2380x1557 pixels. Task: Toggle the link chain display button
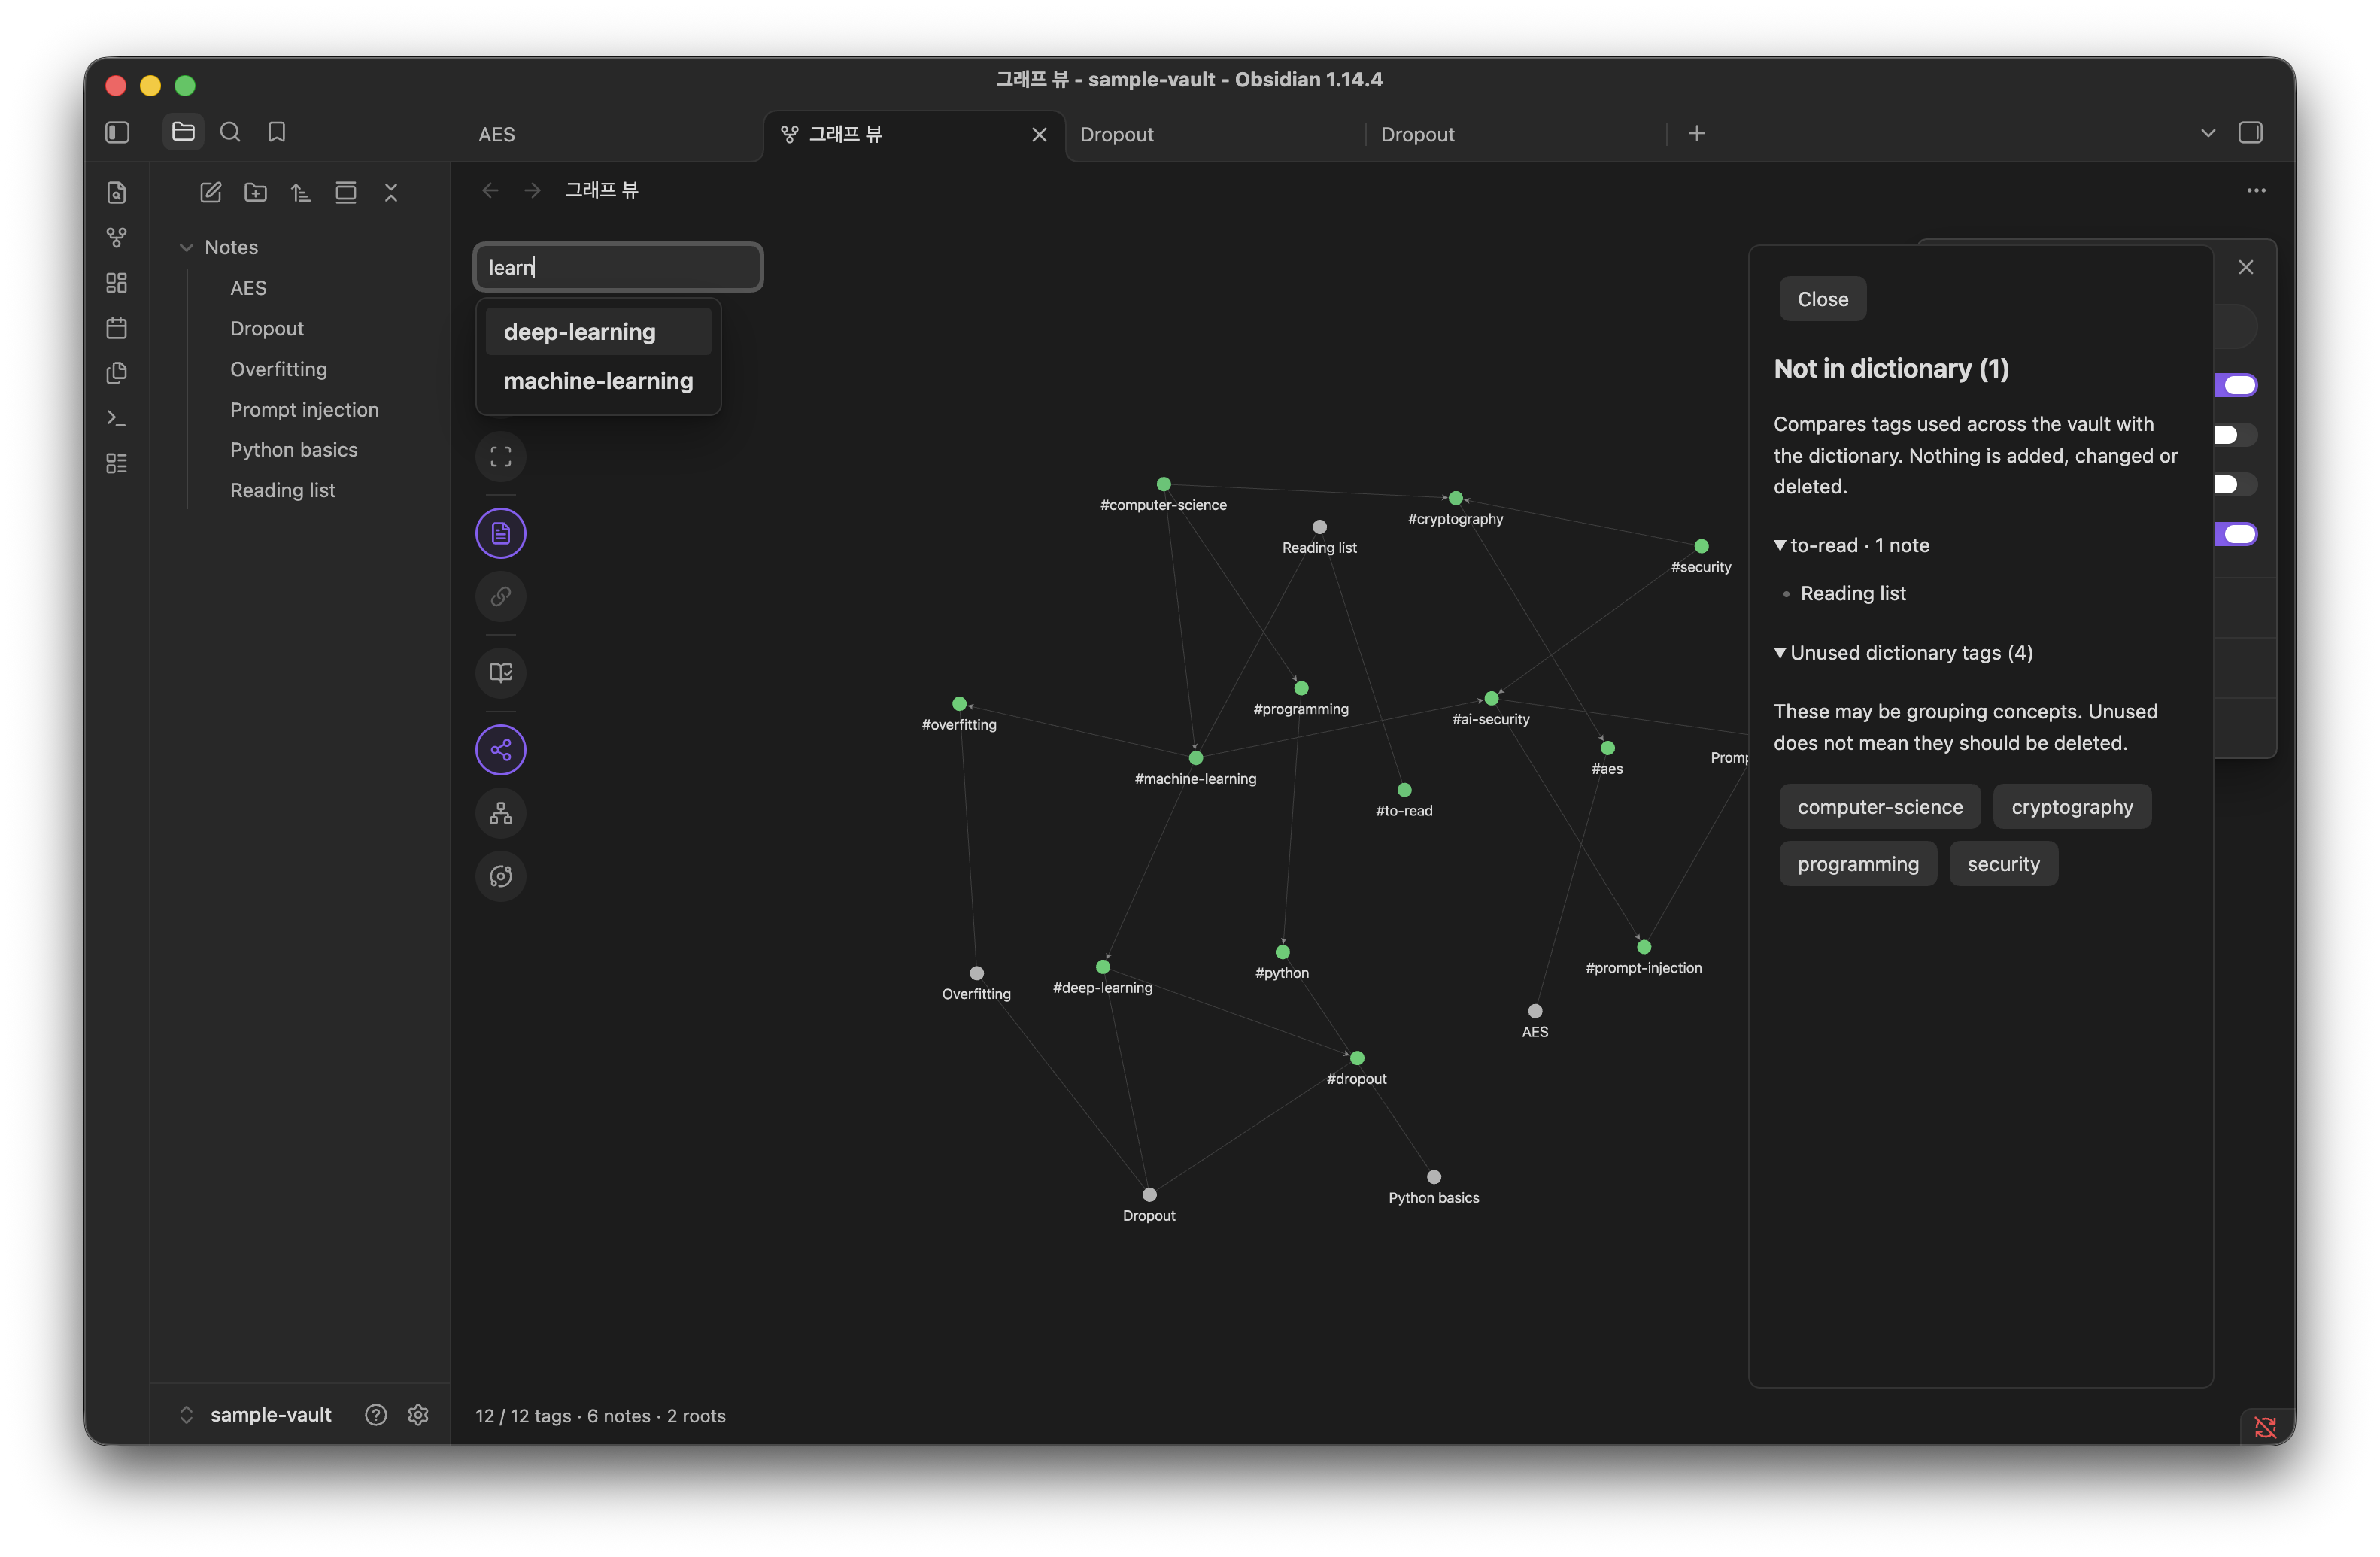(x=501, y=596)
